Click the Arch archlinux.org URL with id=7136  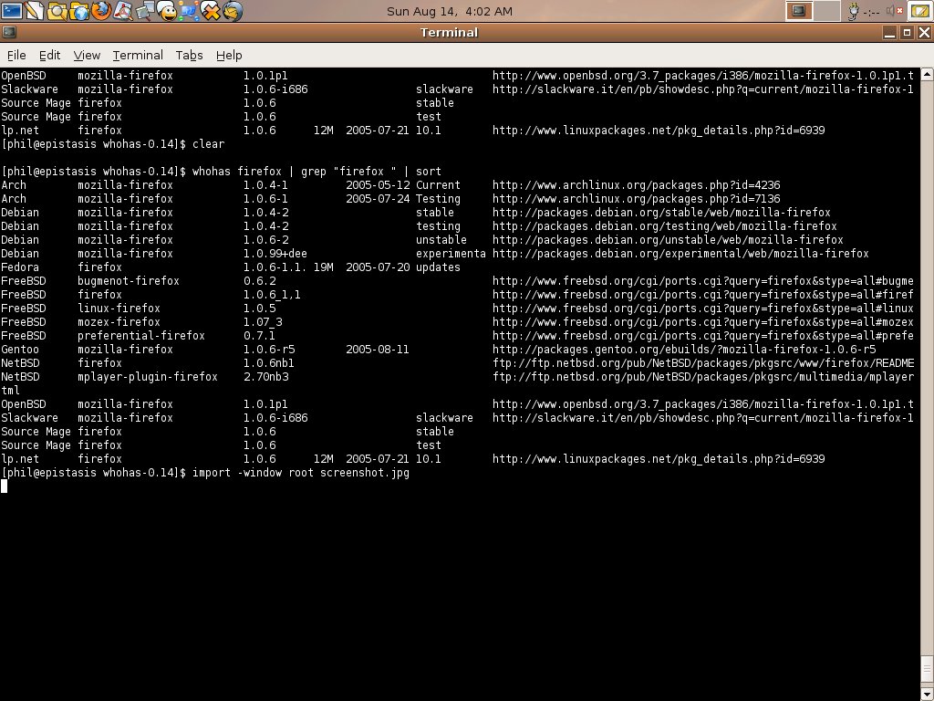click(636, 199)
